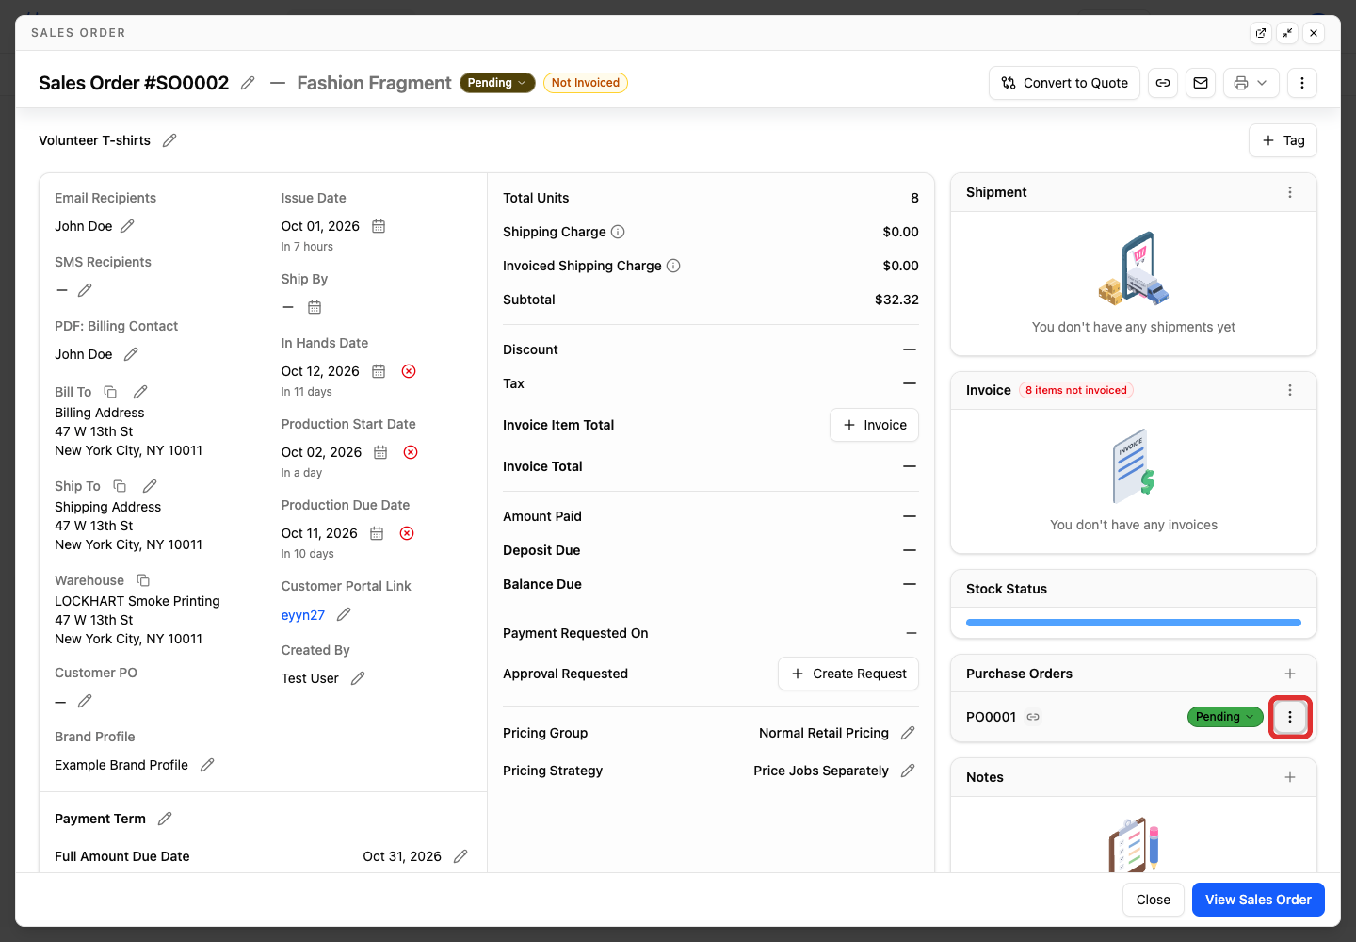Image resolution: width=1356 pixels, height=942 pixels.
Task: Open calendar for Ship By date
Action: click(x=315, y=307)
